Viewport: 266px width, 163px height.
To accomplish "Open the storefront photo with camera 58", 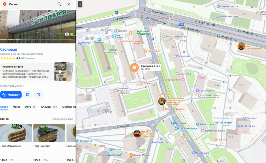I will coord(38,27).
